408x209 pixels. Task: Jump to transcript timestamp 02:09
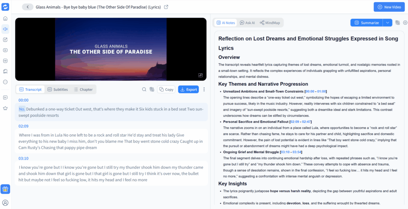click(24, 126)
